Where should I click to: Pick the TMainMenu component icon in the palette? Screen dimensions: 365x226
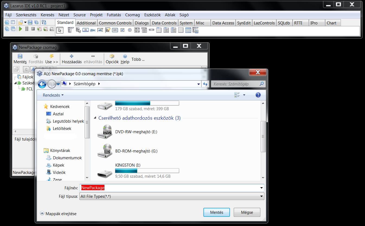click(x=71, y=30)
